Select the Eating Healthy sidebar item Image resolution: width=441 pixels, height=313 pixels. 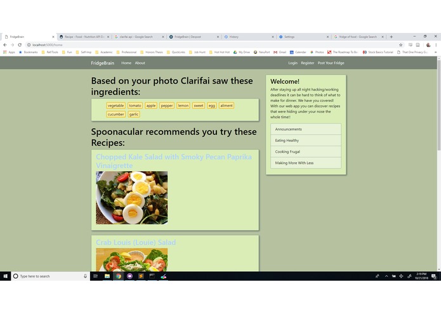click(x=306, y=141)
